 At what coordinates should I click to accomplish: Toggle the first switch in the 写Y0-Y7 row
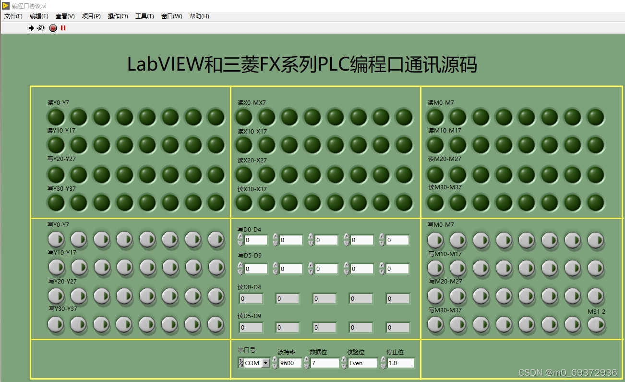pyautogui.click(x=56, y=239)
